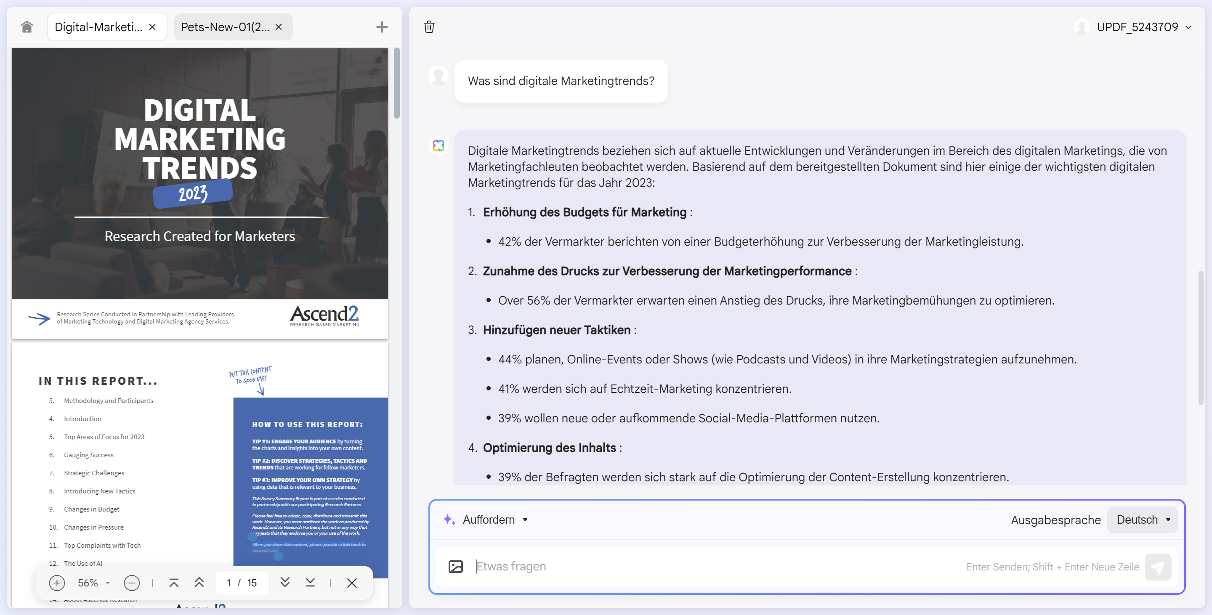Open the Deutsch output language dropdown

coord(1143,520)
